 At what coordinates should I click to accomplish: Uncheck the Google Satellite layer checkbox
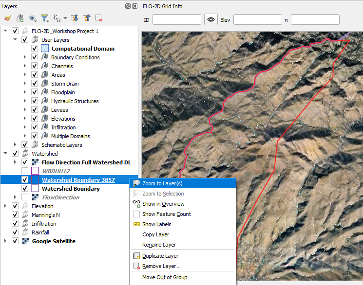point(15,241)
